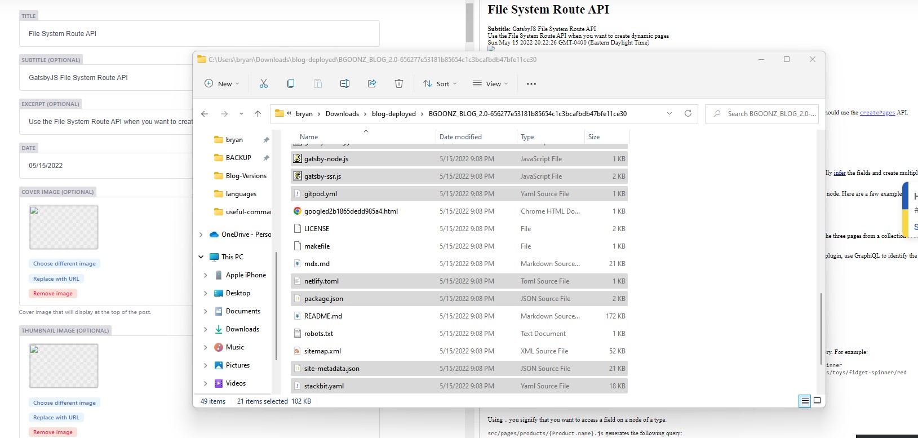Expand the OneDrive tree node
918x438 pixels.
pos(201,235)
